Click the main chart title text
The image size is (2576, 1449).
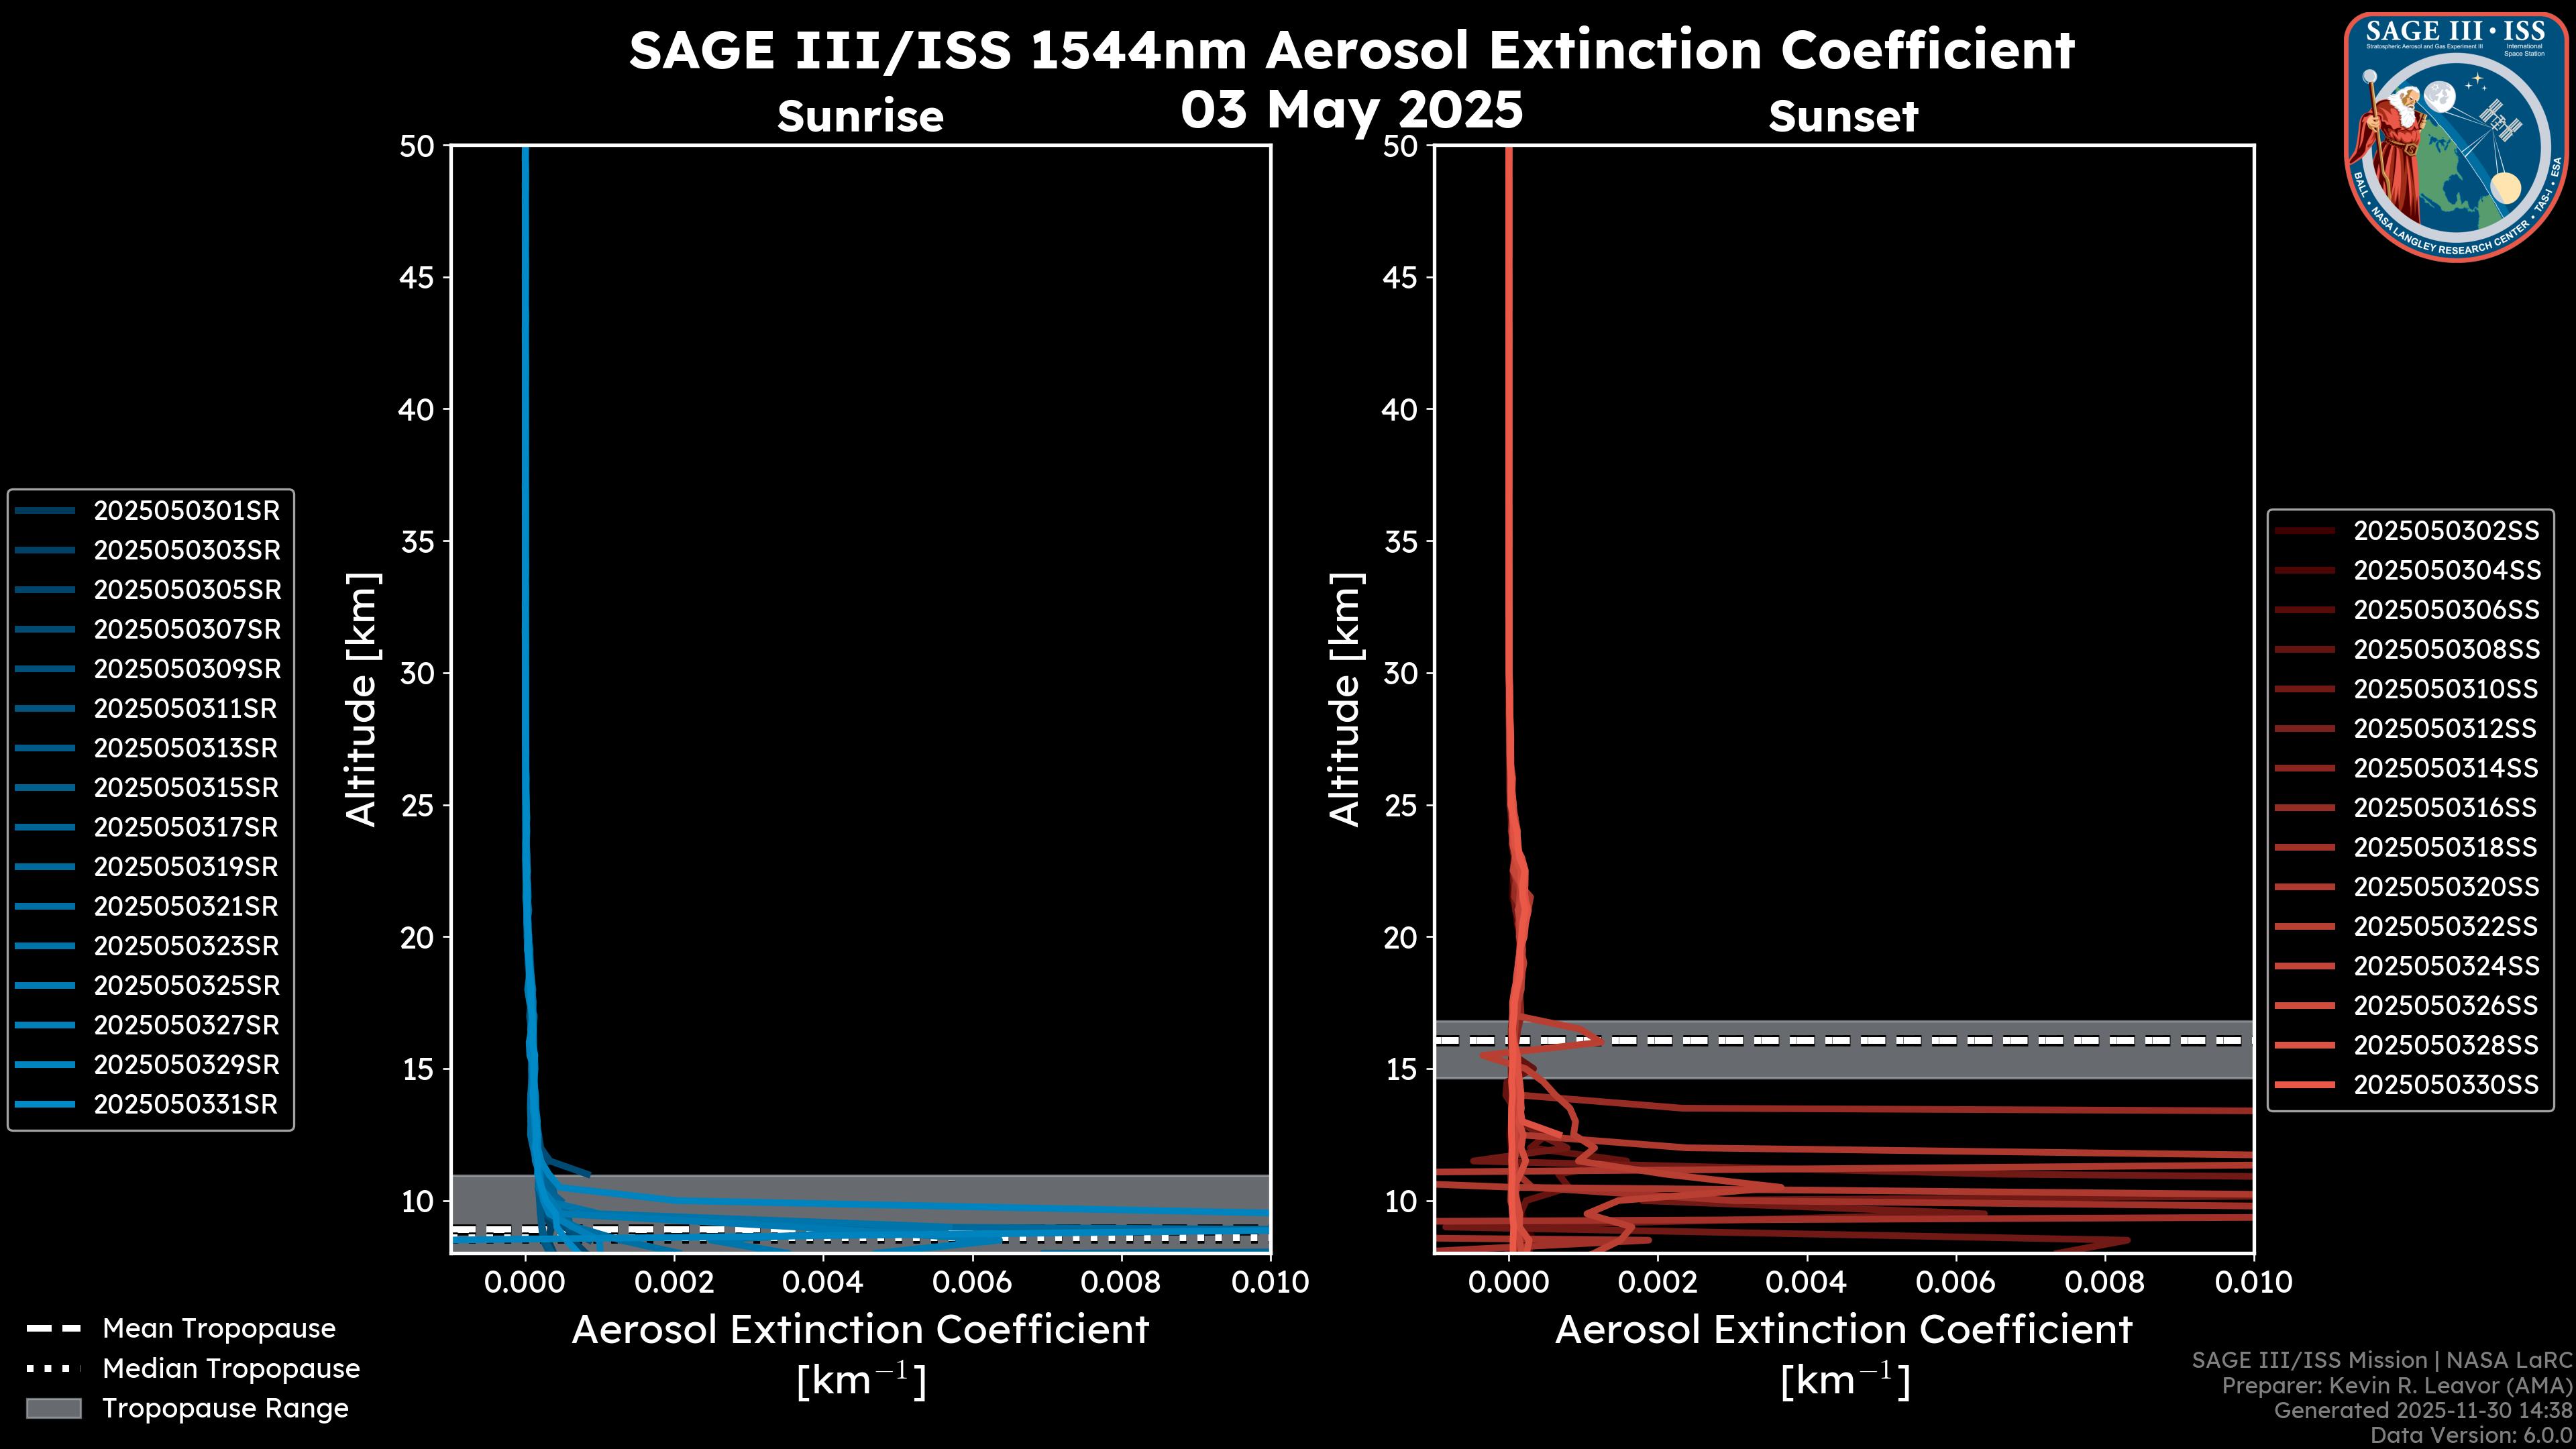(x=1351, y=50)
